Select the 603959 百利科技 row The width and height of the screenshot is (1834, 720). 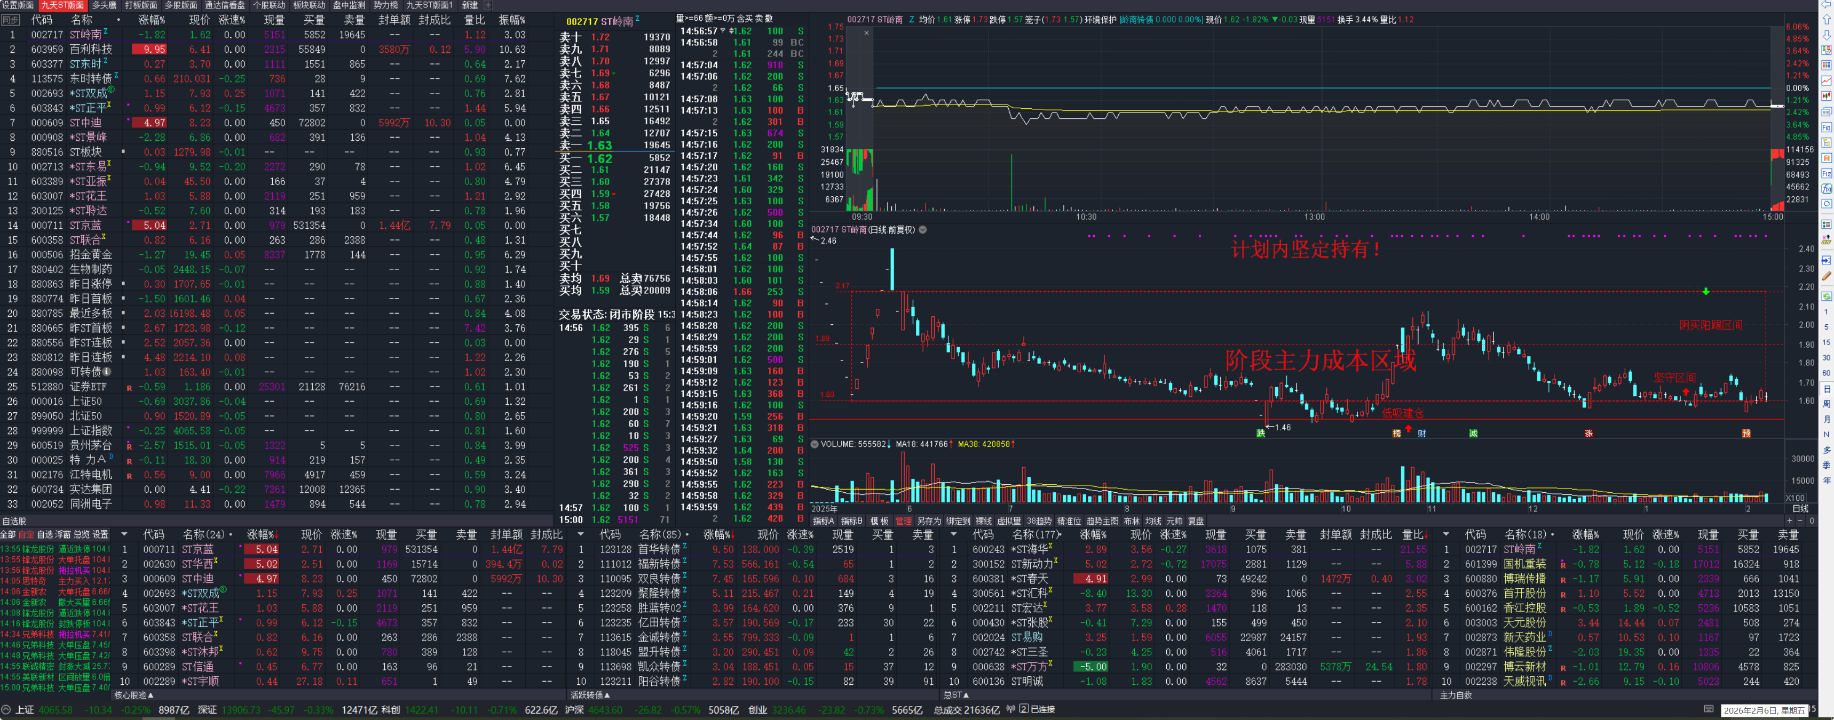click(x=90, y=50)
